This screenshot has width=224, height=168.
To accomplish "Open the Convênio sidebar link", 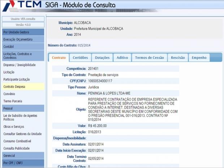I will click(9, 94).
